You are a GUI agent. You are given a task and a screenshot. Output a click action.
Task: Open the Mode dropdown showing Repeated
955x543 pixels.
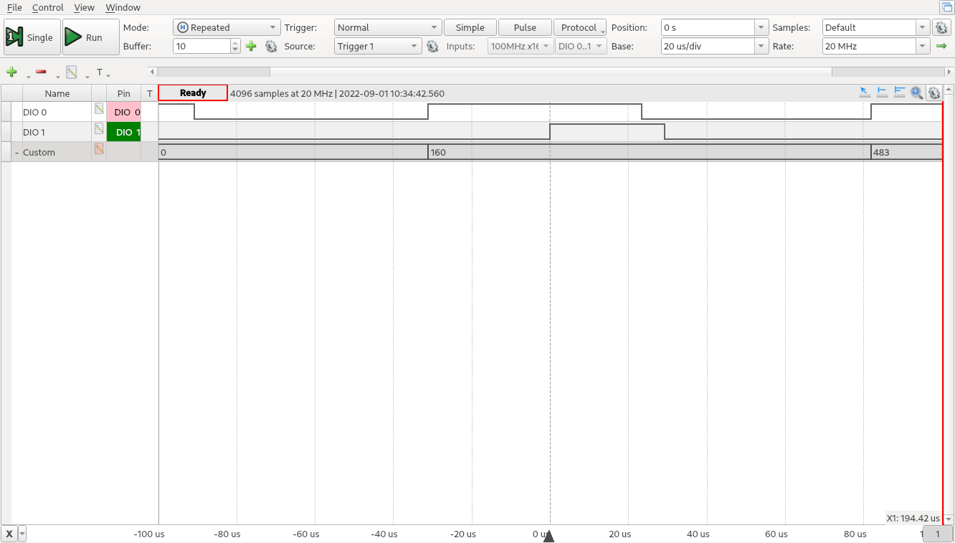(x=227, y=27)
